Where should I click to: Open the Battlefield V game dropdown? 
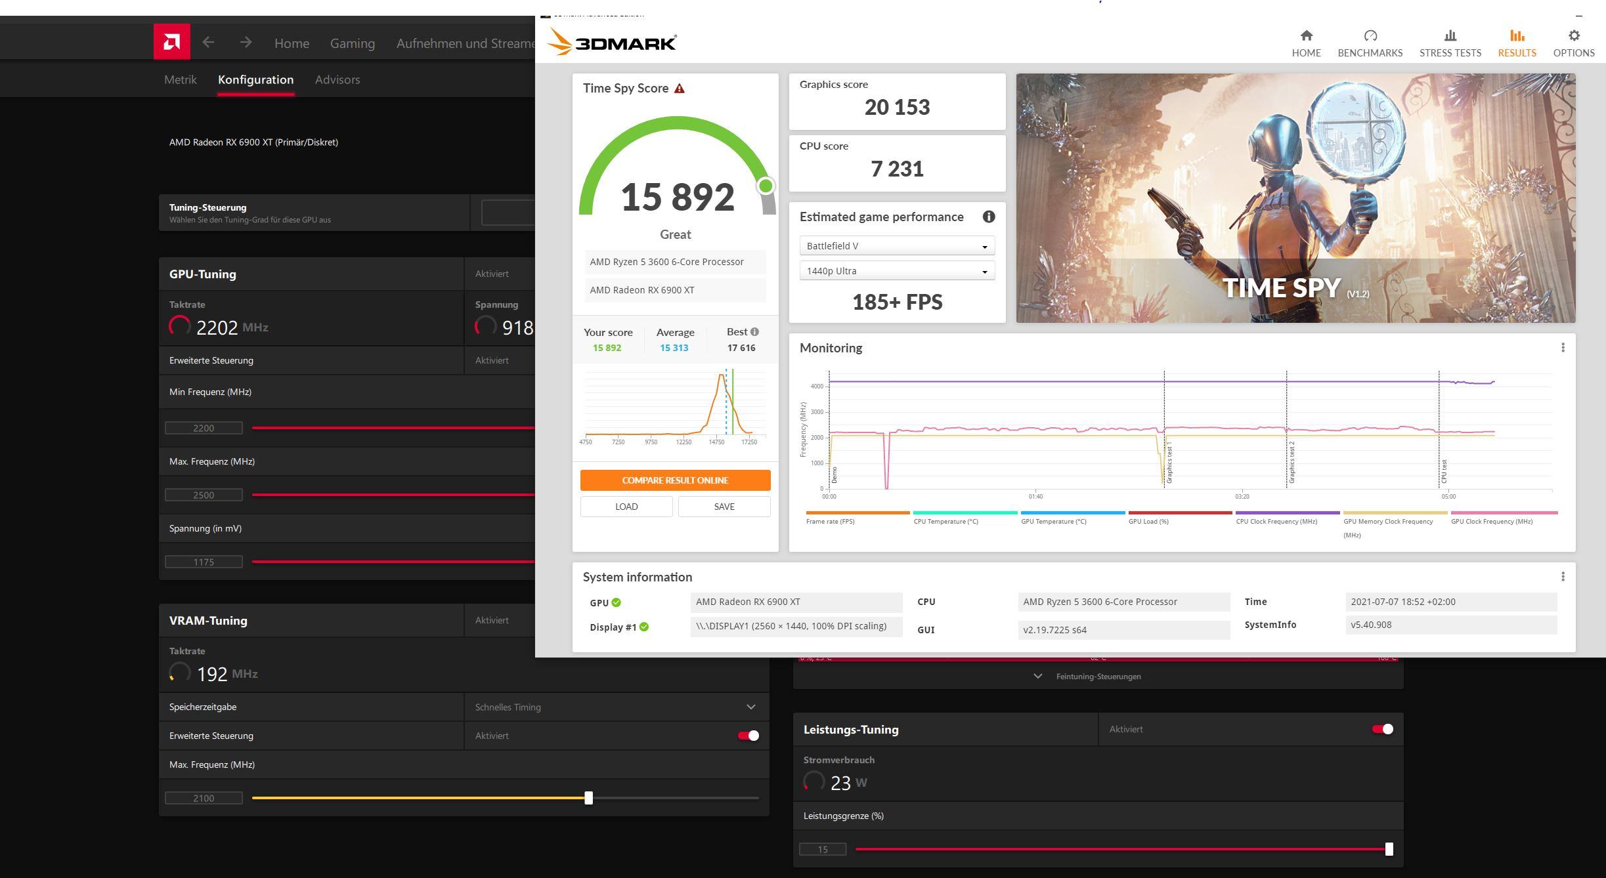[897, 246]
